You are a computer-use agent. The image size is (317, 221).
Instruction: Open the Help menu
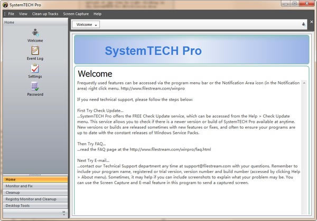97,14
